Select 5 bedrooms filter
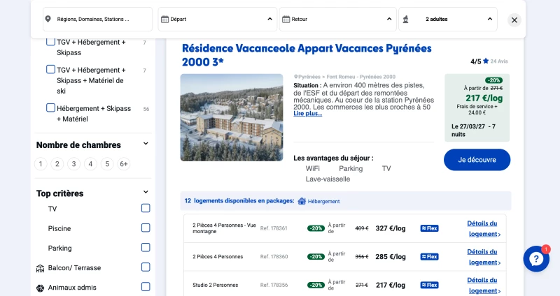The width and height of the screenshot is (560, 296). point(107,164)
